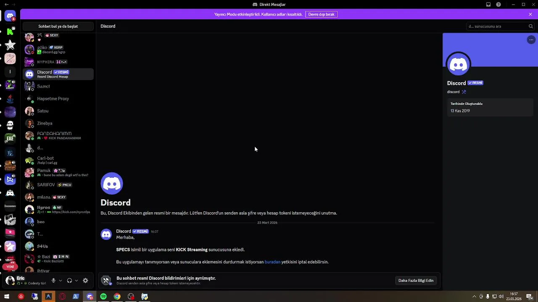The width and height of the screenshot is (538, 302).
Task: Open Sohbet bul ya da başlat search
Action: (58, 26)
